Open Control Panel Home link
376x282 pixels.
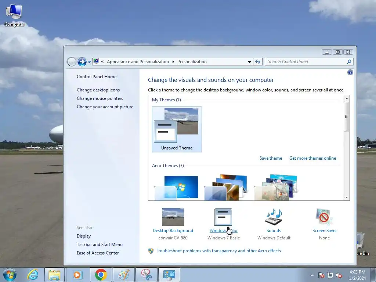(x=97, y=77)
